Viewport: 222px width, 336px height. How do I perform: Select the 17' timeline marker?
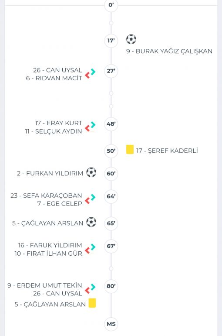pos(111,41)
